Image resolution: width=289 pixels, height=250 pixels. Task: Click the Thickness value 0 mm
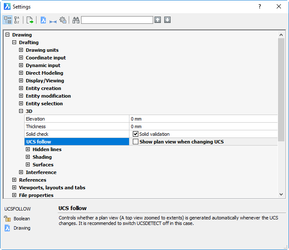136,126
